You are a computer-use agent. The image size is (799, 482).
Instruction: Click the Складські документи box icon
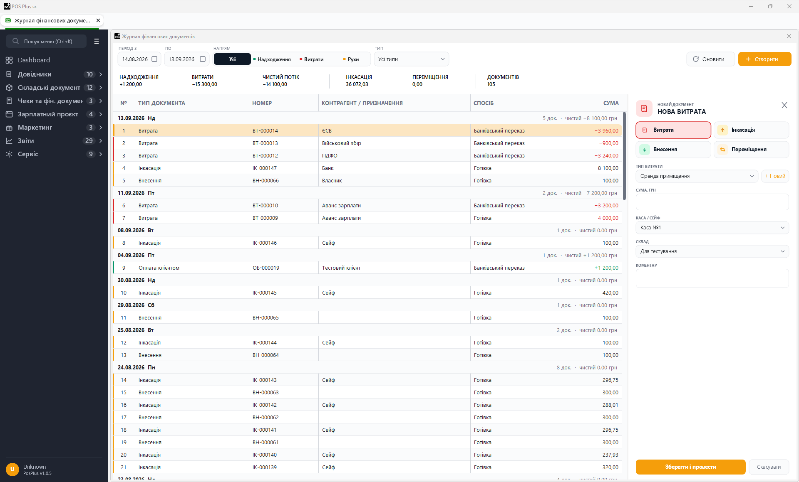(x=9, y=88)
